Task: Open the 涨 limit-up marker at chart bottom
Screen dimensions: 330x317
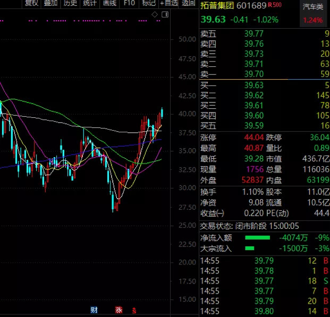Action: click(x=119, y=310)
